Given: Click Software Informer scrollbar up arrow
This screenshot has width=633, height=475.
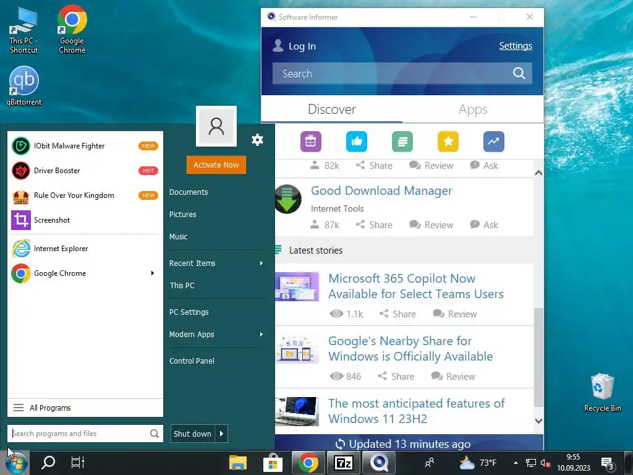Looking at the screenshot, I should tap(538, 173).
